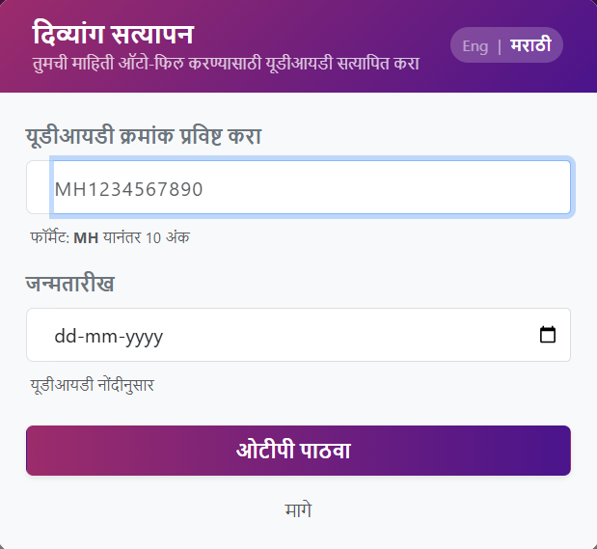This screenshot has width=597, height=549.
Task: Click the यूडीआयडी नोंदीनुसार helper text
Action: (93, 386)
